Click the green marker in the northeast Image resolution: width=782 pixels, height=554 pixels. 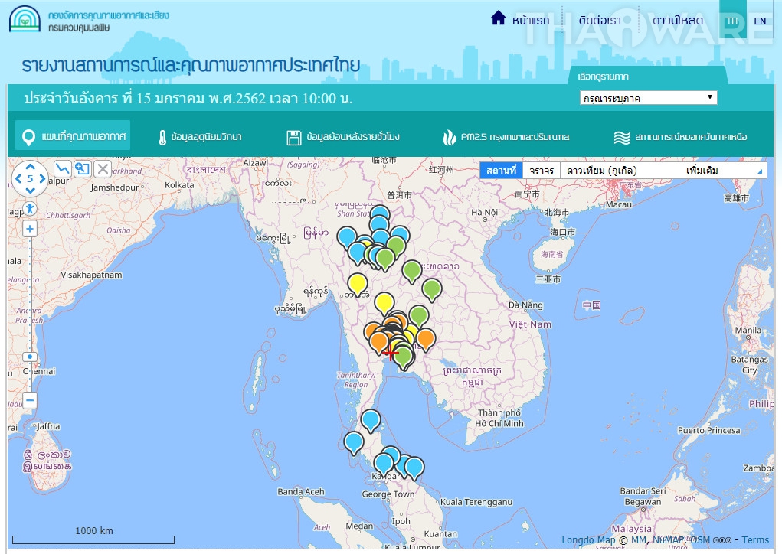tap(431, 289)
